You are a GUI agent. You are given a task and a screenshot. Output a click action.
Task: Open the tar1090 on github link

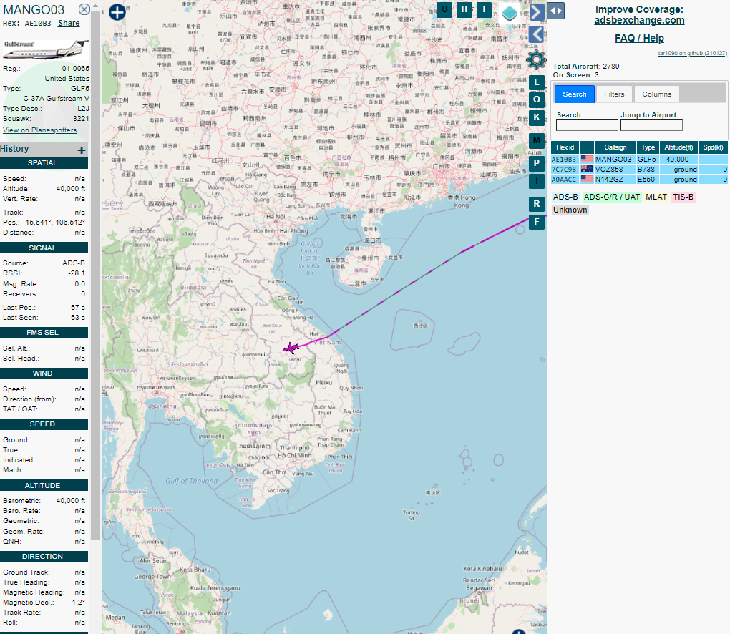click(x=692, y=53)
